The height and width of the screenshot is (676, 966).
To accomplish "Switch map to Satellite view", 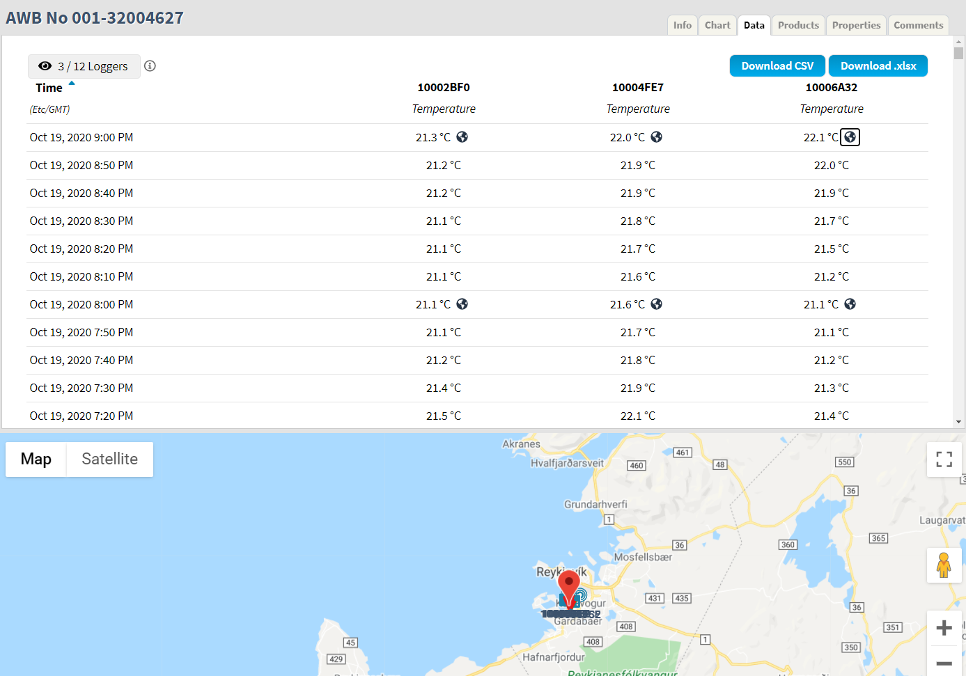I will 110,459.
